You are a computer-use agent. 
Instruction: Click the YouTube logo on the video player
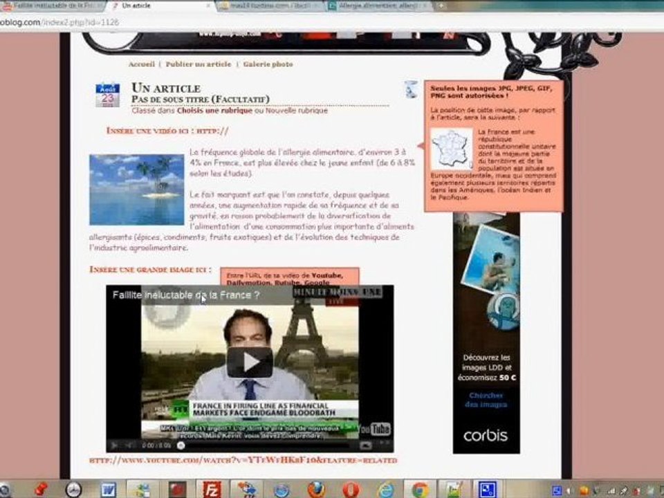(x=374, y=429)
